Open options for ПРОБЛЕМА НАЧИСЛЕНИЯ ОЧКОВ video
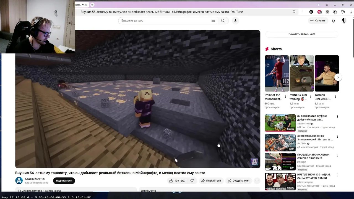 [x=337, y=155]
